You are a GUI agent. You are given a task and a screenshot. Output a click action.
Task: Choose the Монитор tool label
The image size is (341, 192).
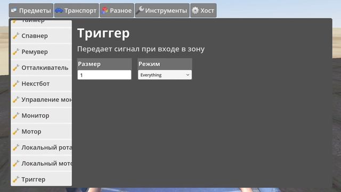35,116
